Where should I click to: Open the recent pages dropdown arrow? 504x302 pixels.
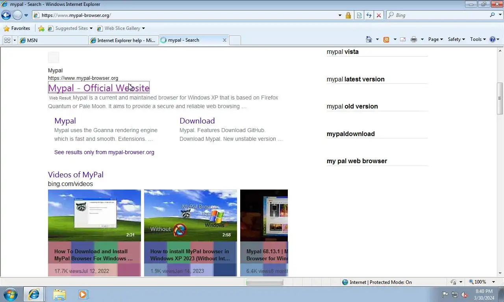tap(26, 15)
